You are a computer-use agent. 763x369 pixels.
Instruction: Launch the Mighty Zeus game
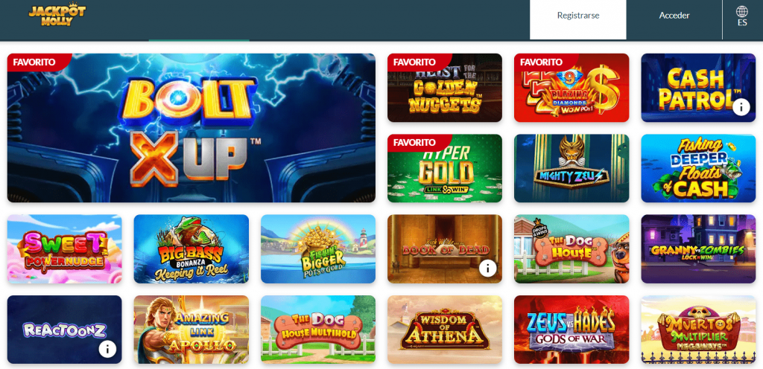572,168
